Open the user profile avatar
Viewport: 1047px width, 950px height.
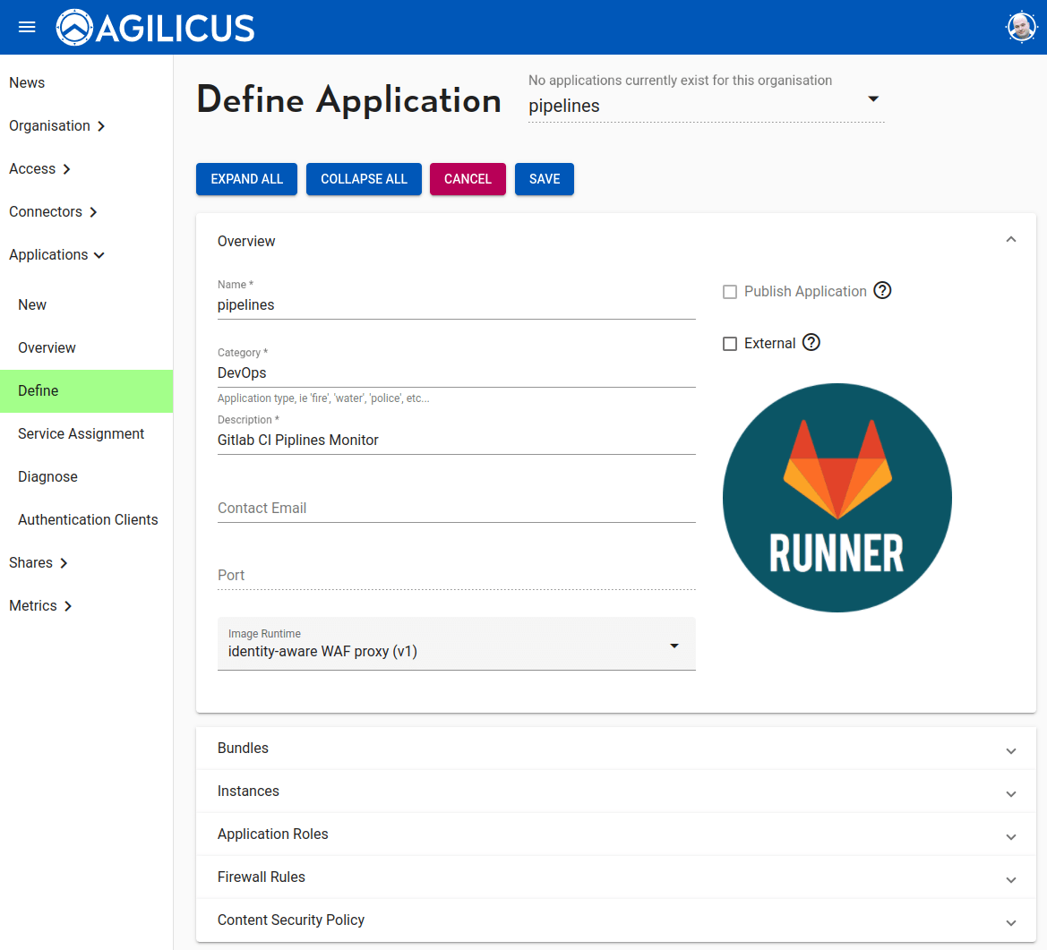coord(1020,27)
